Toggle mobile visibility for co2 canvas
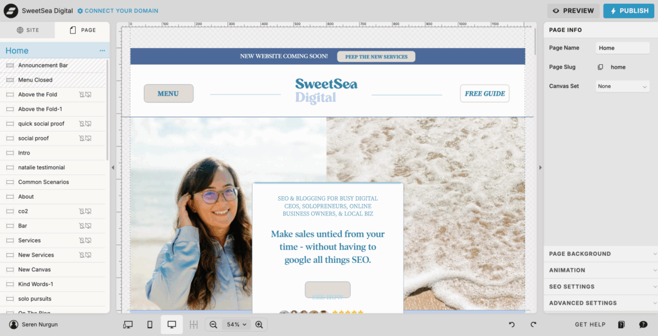 point(82,211)
